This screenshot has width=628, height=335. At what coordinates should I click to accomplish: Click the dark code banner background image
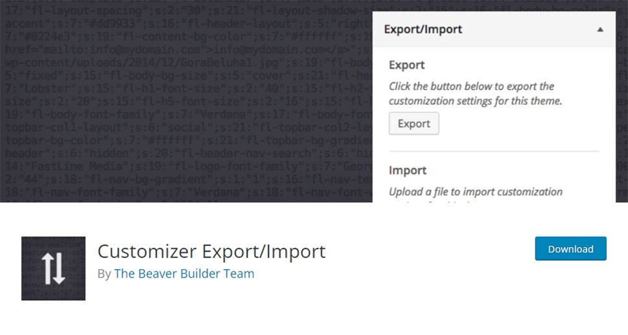click(186, 101)
